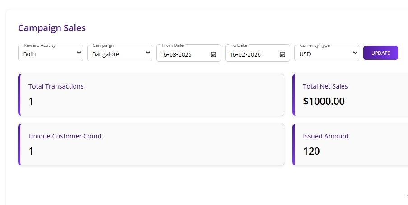Click the 120 issued amount value
This screenshot has height=205, width=408.
click(311, 151)
